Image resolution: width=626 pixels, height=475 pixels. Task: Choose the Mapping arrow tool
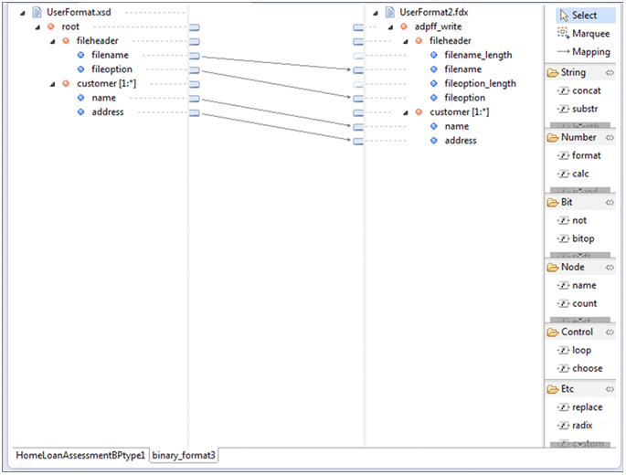tap(585, 51)
